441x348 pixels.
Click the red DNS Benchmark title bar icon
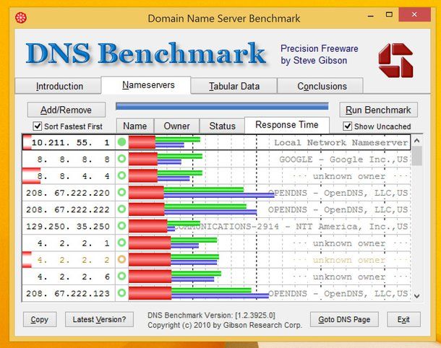(21, 18)
